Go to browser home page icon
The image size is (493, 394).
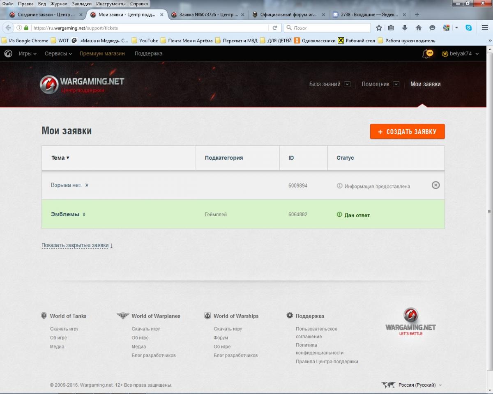coord(419,28)
